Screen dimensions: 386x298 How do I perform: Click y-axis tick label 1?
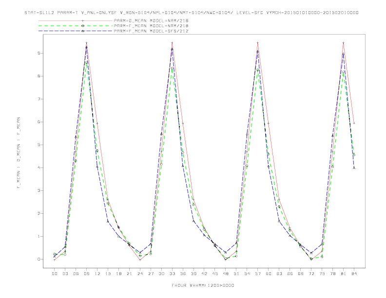[39, 236]
